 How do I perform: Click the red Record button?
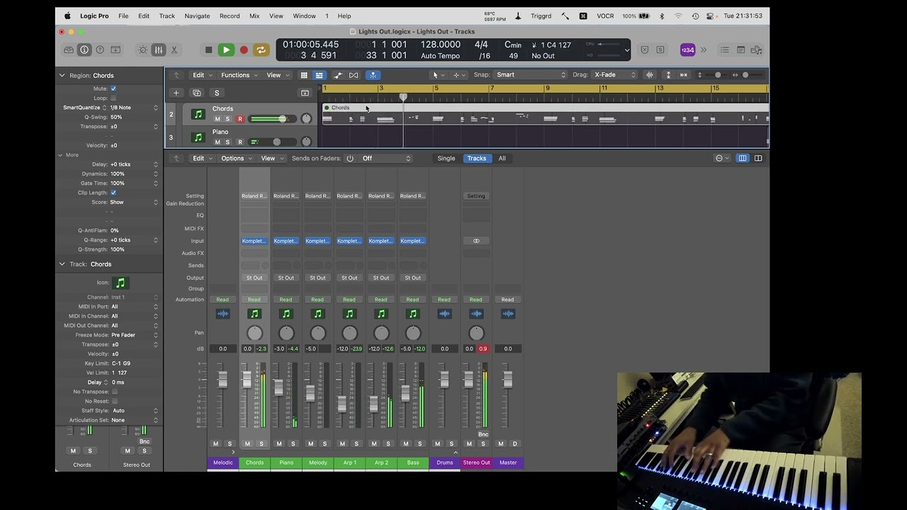(244, 50)
